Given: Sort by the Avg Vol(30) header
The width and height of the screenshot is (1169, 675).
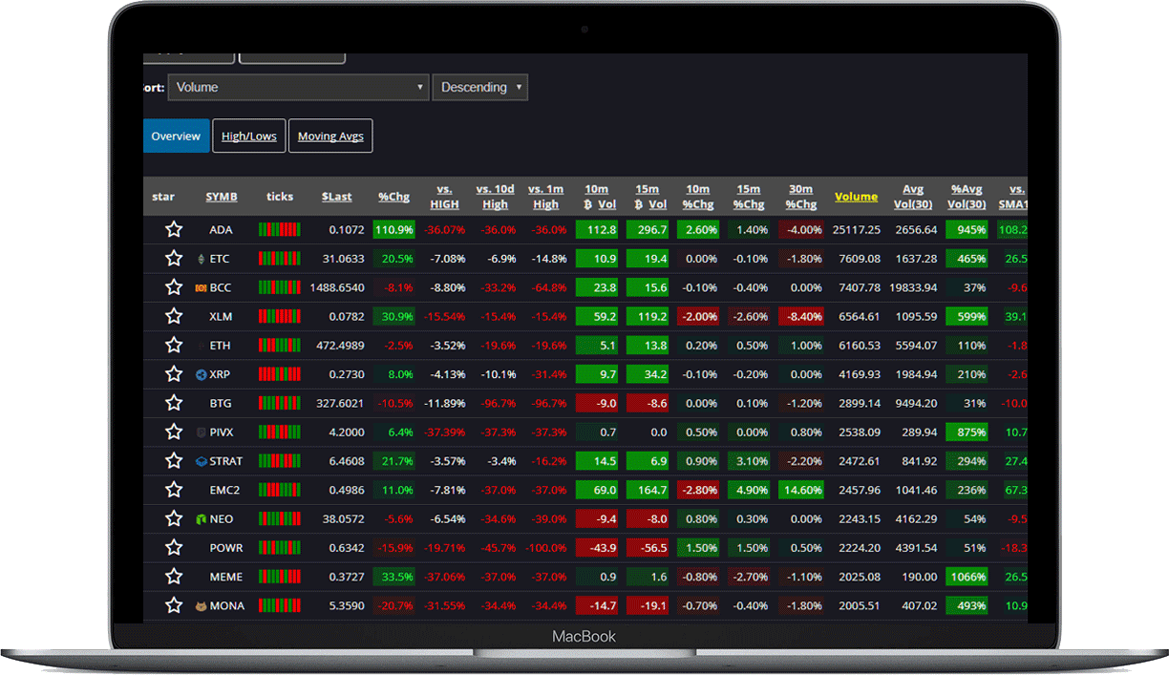Looking at the screenshot, I should coord(913,197).
